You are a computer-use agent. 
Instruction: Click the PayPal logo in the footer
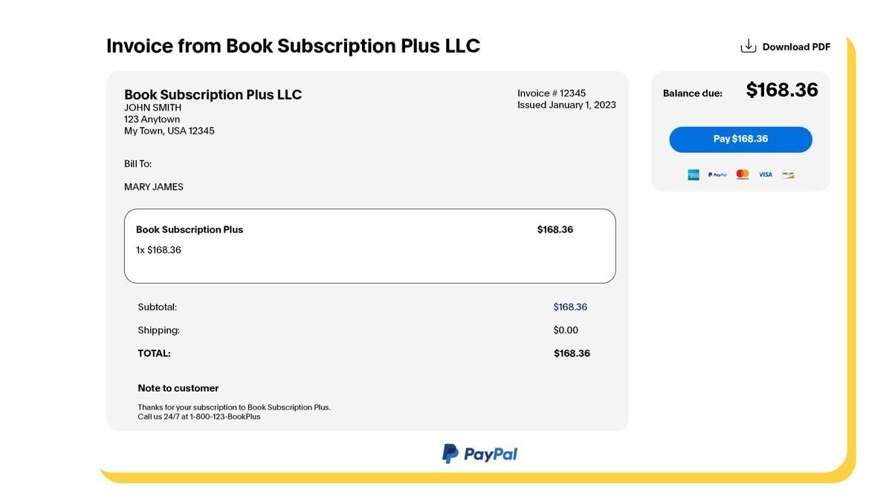click(x=479, y=453)
